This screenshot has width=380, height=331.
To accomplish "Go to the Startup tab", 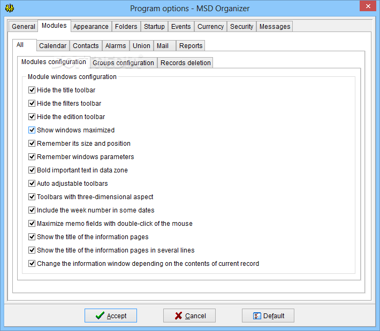I will click(x=154, y=26).
